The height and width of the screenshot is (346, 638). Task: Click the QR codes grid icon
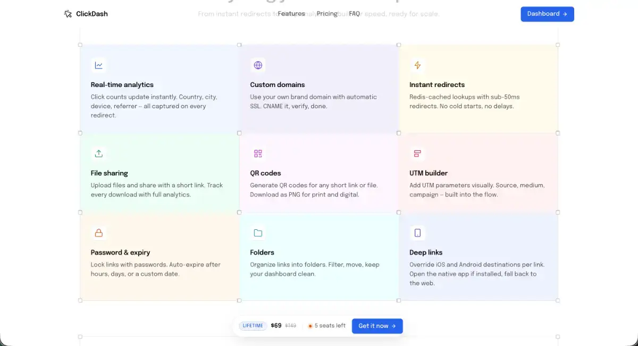pyautogui.click(x=258, y=153)
